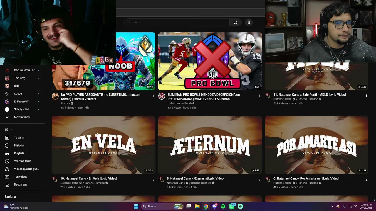This screenshot has width=376, height=211.
Task: Open the Pro Bowl video title link
Action: tap(204, 97)
